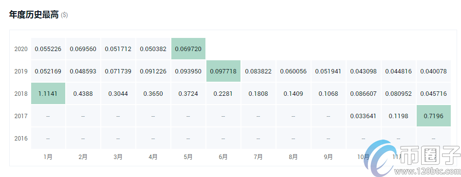
Task: Click the highlighted 0.097718 cell in 2019
Action: pos(223,71)
